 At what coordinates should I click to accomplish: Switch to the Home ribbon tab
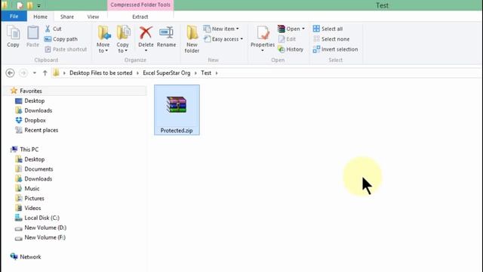[40, 17]
